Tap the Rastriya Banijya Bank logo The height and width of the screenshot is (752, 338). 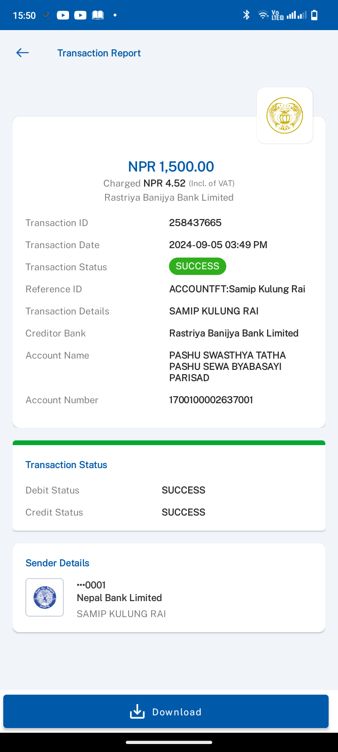[x=284, y=115]
